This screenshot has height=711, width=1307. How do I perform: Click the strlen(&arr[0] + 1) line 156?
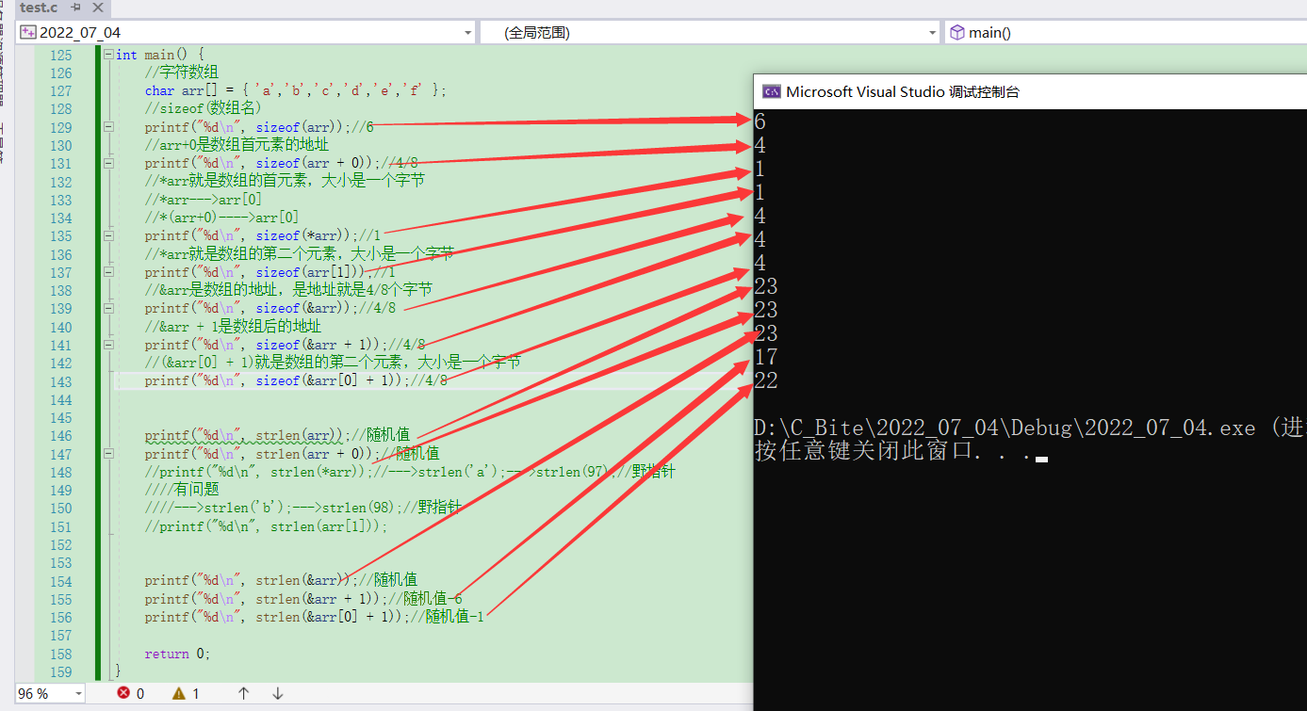coord(315,617)
